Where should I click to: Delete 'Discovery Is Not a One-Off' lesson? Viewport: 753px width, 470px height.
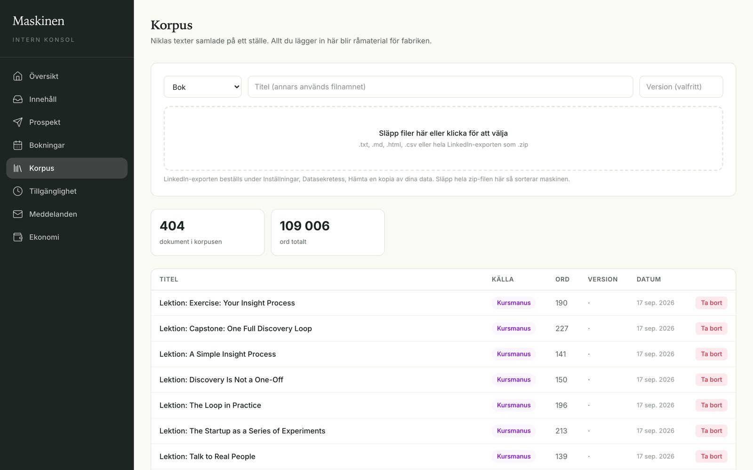point(711,380)
